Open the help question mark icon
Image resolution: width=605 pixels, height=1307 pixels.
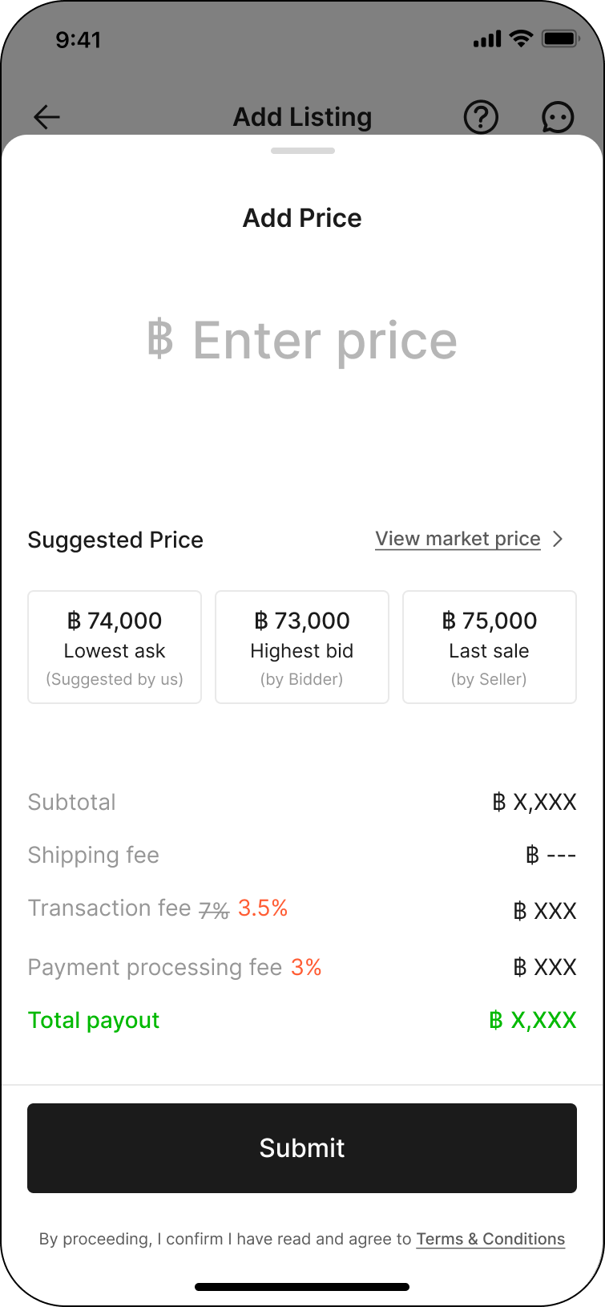(481, 117)
